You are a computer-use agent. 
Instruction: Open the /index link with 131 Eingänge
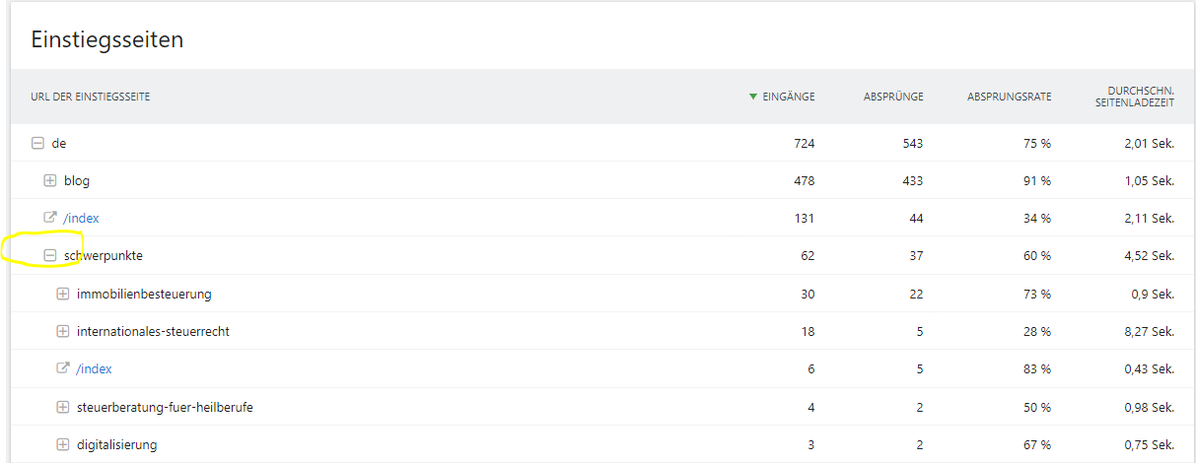82,219
